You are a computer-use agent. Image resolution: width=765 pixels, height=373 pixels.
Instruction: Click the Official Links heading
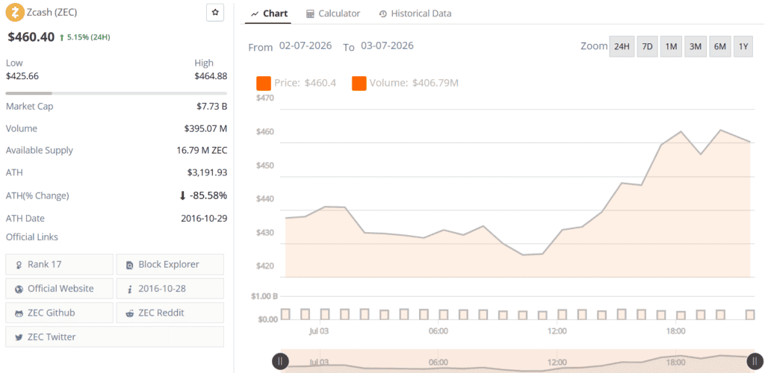(x=31, y=237)
